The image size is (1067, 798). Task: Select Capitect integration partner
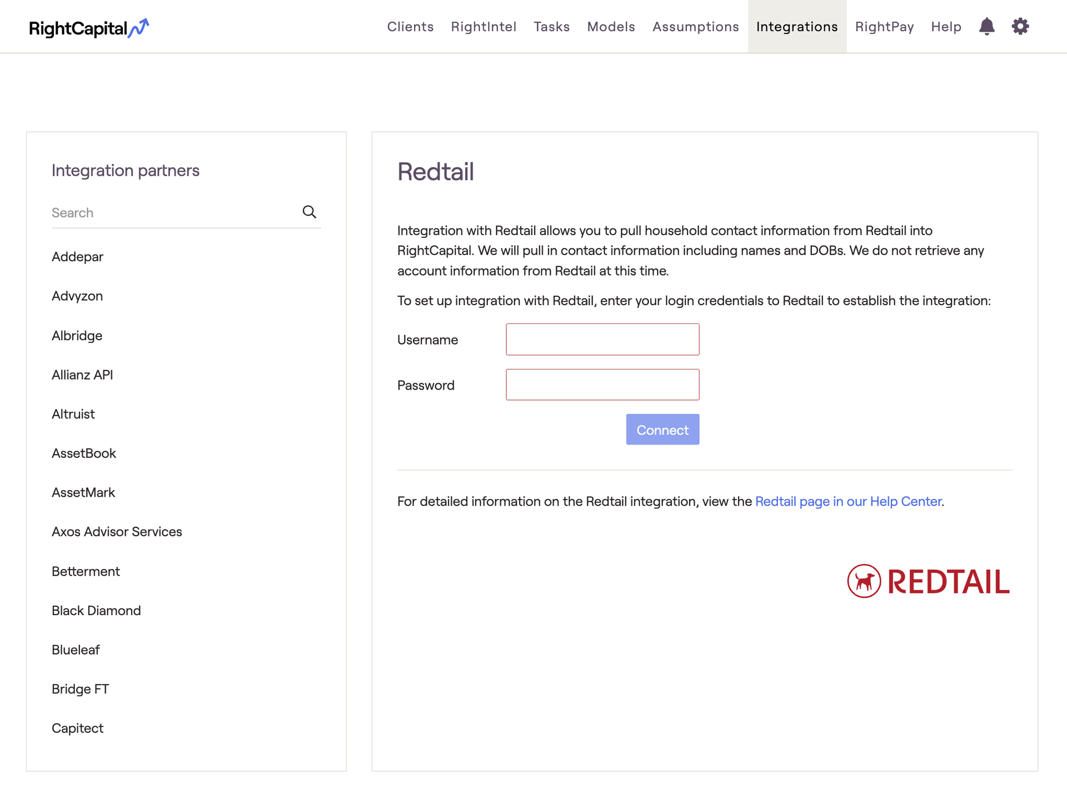point(77,729)
